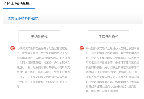144x99 pixels.
Task: Click text line （全过程中不需要提交任何纸质材料到工商
Action: point(42,82)
